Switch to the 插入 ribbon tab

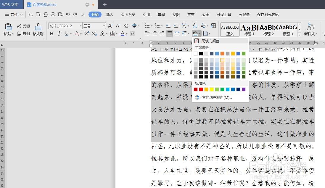pos(110,15)
